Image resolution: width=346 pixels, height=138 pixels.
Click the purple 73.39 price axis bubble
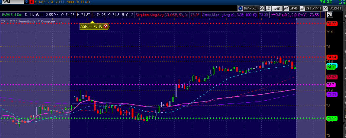point(332,94)
